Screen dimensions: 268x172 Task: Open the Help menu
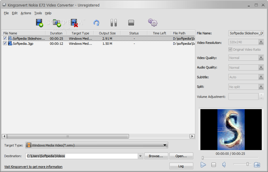click(x=48, y=13)
